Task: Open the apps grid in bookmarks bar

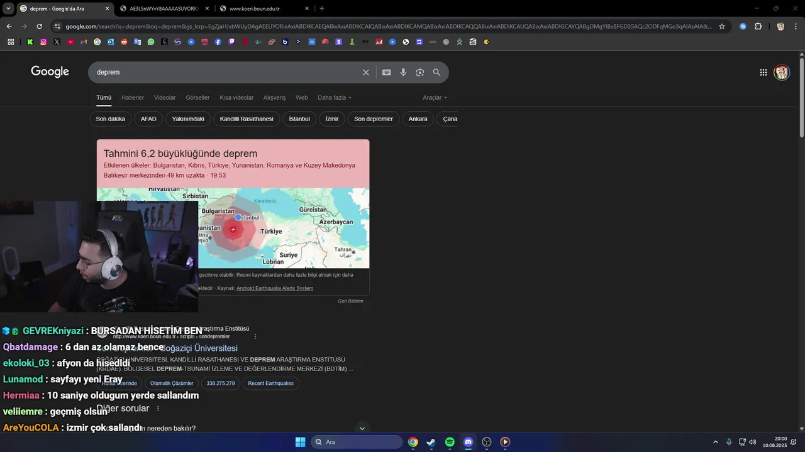Action: [11, 42]
